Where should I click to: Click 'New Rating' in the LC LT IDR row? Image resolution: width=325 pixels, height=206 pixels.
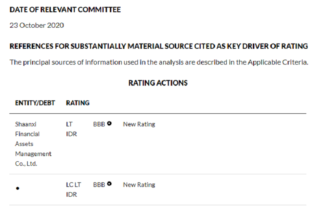click(139, 184)
